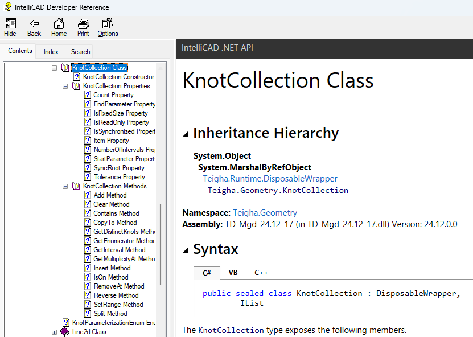Image resolution: width=473 pixels, height=337 pixels.
Task: Click the EndParameter Property topic icon
Action: (x=88, y=104)
